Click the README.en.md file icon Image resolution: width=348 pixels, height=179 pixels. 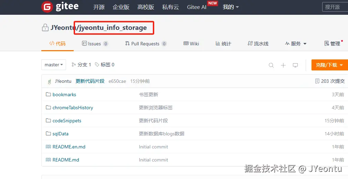[x=49, y=147]
